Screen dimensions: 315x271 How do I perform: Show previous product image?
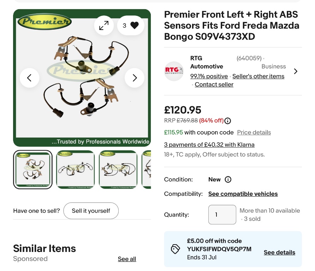(x=29, y=78)
